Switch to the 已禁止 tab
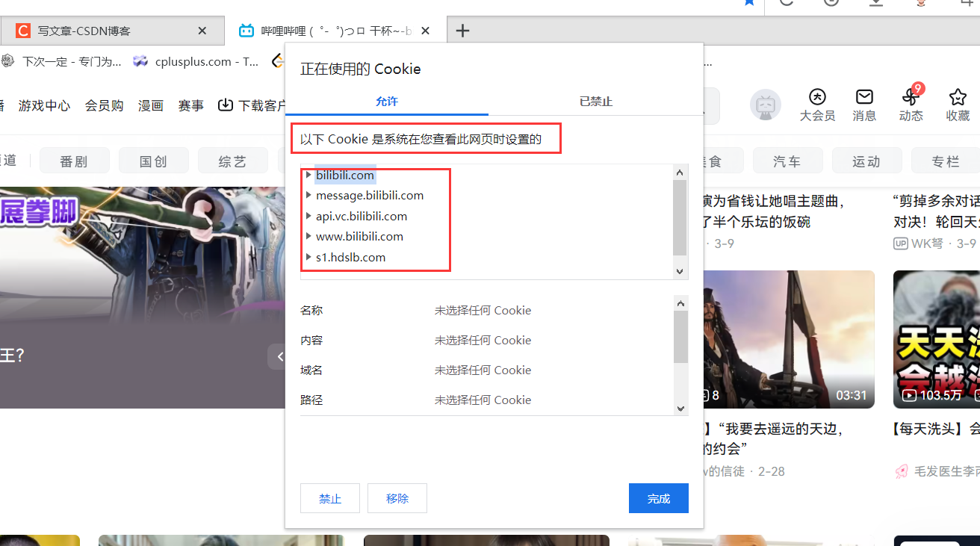 596,101
